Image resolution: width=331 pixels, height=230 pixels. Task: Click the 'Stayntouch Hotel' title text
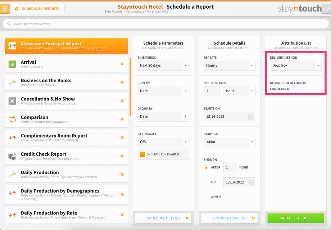pyautogui.click(x=140, y=7)
